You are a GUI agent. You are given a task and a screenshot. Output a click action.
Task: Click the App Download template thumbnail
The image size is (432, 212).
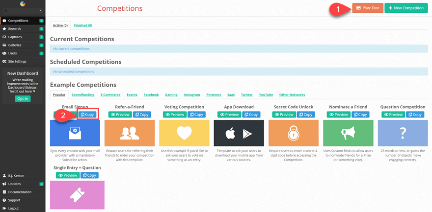[x=239, y=133]
